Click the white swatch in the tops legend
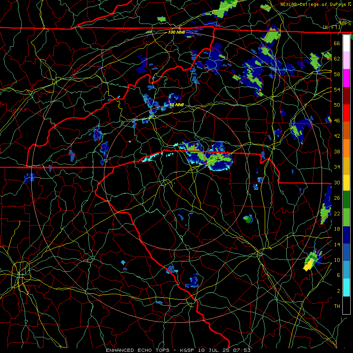 pos(346,43)
